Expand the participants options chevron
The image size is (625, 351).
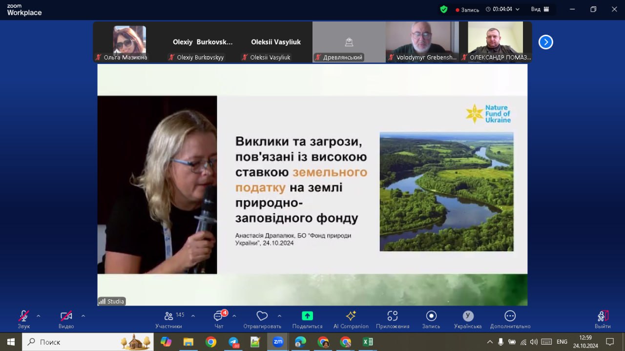(x=193, y=316)
